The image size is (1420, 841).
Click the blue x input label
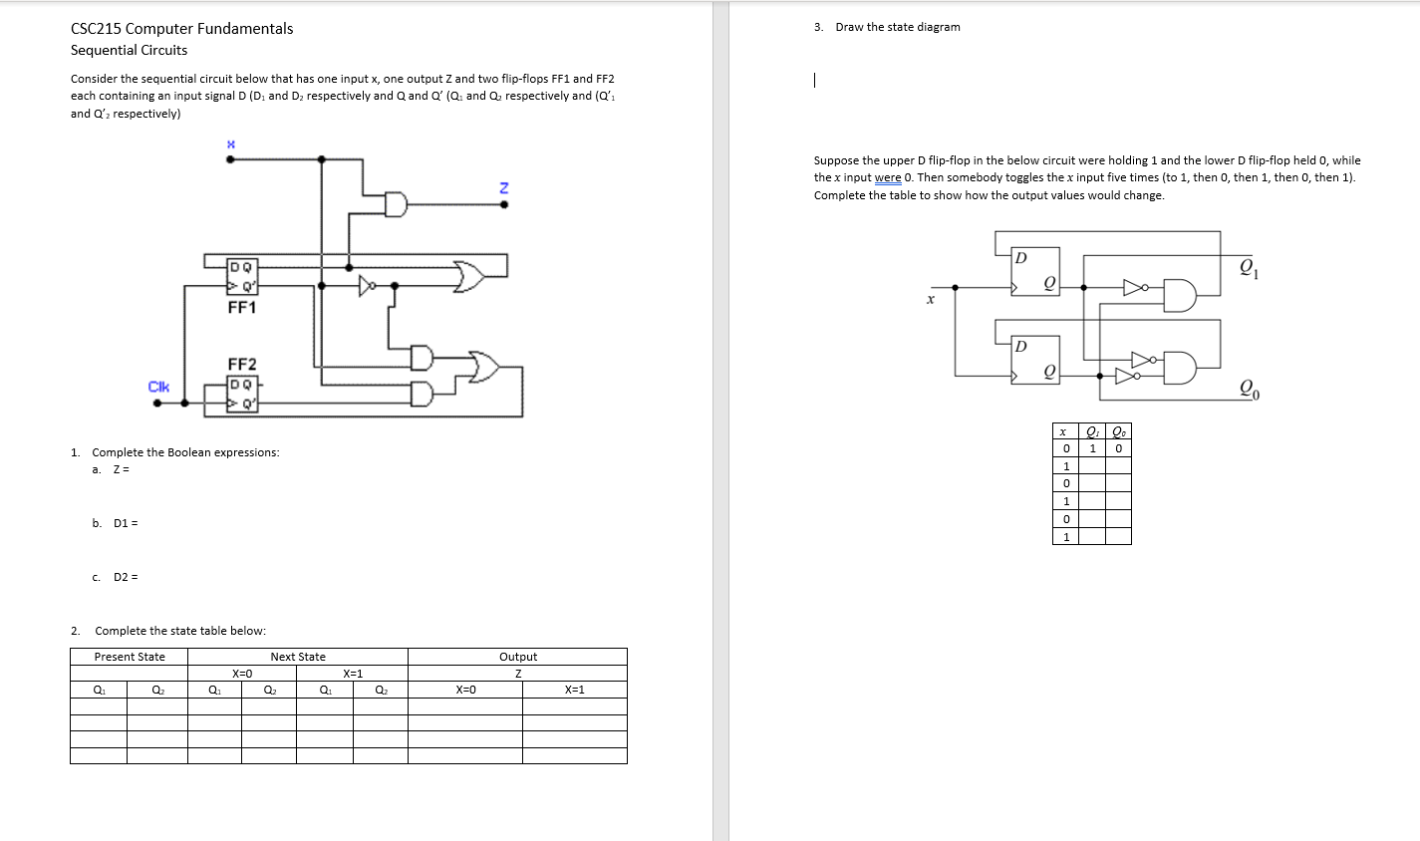pos(231,143)
